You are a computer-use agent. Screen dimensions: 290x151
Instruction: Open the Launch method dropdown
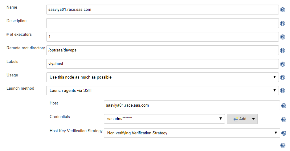162,91
